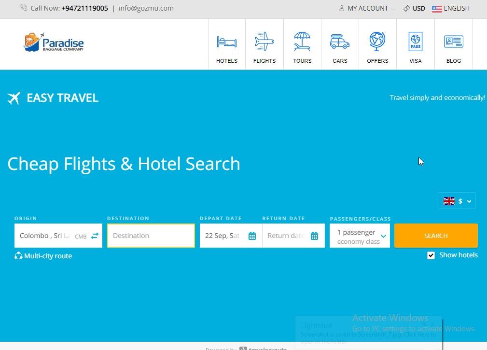487x350 pixels.
Task: Click the Multi-city route link
Action: [48, 256]
